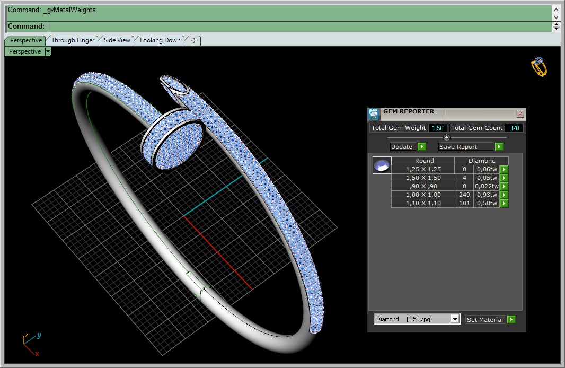This screenshot has height=368, width=565.
Task: Select the 1,25 X 1,25 size cell
Action: (423, 169)
